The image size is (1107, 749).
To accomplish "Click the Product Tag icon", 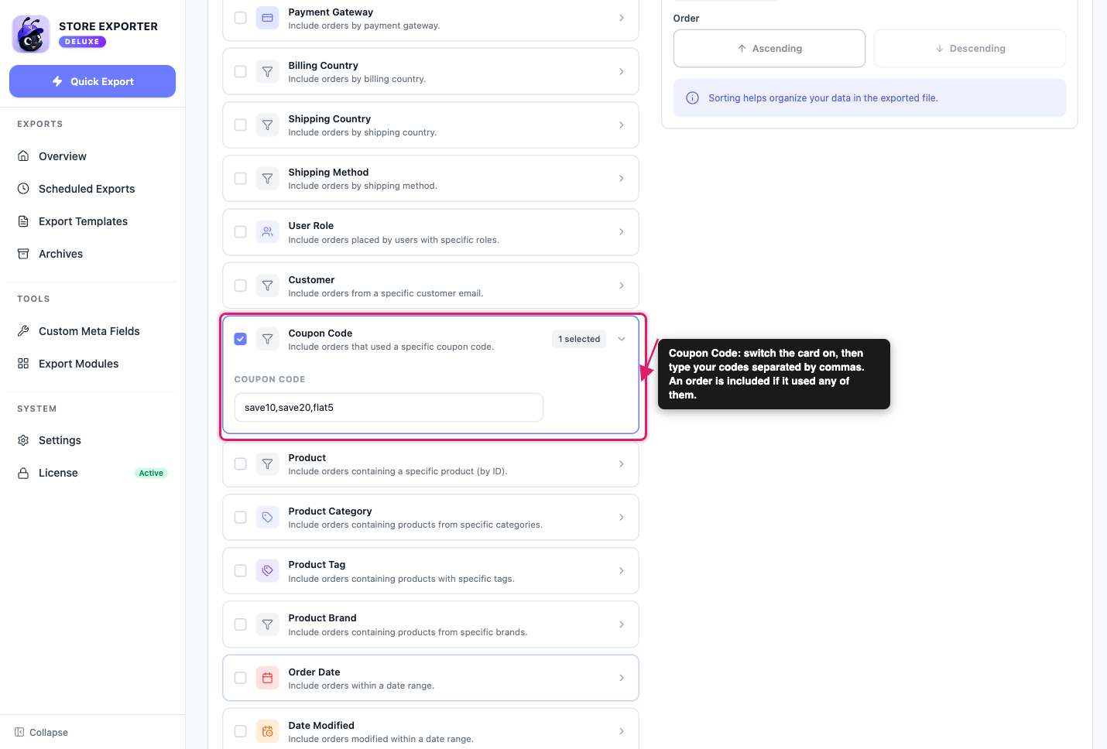I will pyautogui.click(x=267, y=571).
